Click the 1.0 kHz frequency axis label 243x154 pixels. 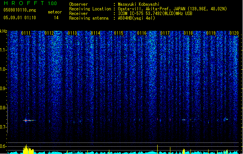tap(3, 69)
